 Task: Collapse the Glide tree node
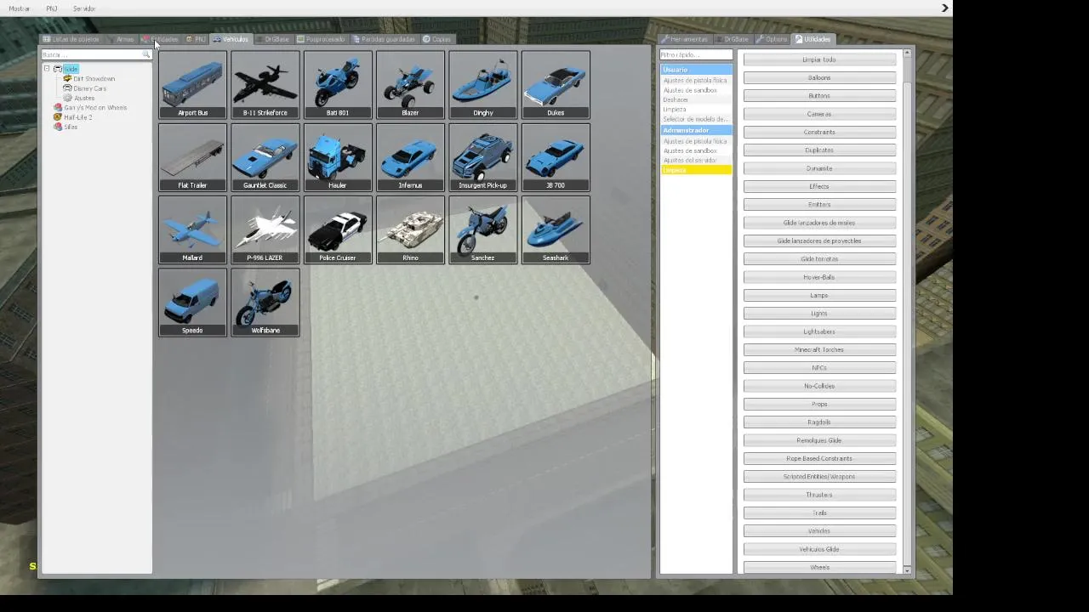(x=47, y=69)
